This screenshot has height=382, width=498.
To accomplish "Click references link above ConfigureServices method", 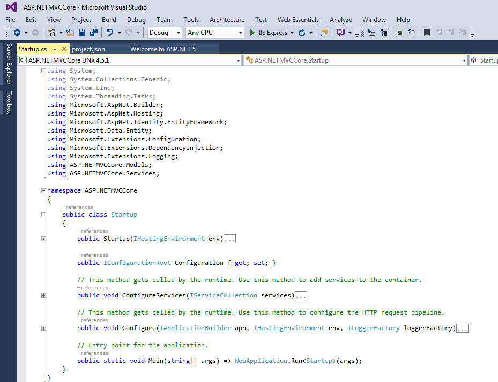I will point(92,288).
